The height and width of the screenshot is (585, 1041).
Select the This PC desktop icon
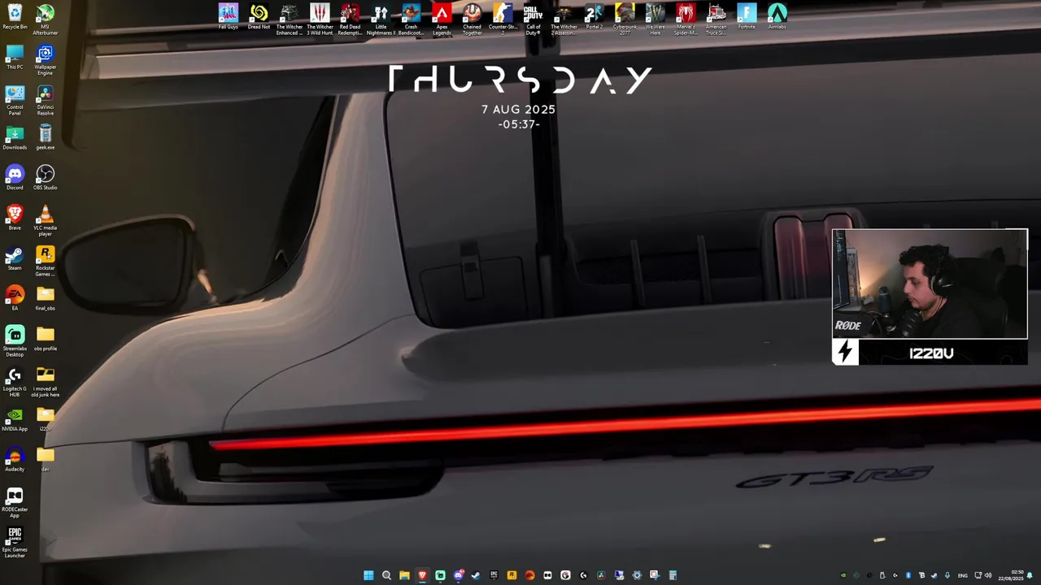(x=15, y=57)
